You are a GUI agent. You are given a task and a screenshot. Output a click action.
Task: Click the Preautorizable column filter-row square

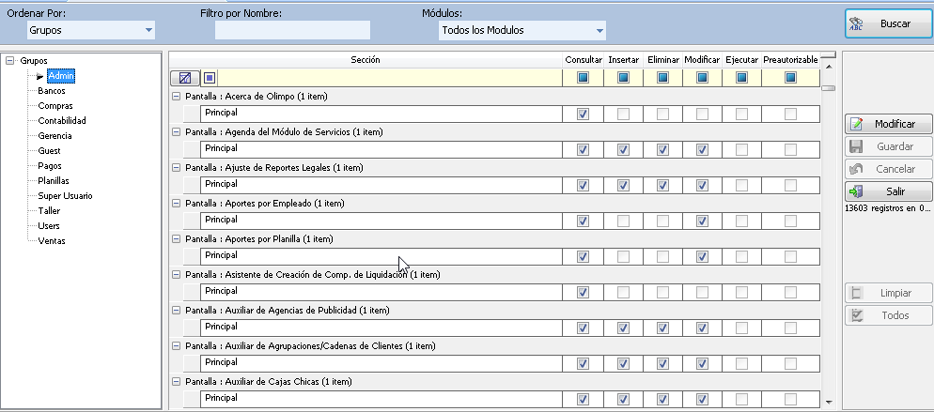tap(790, 78)
